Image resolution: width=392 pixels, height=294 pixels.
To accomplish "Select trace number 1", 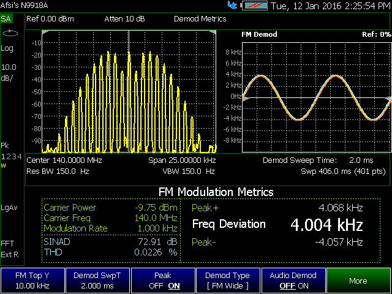I will pos(3,157).
